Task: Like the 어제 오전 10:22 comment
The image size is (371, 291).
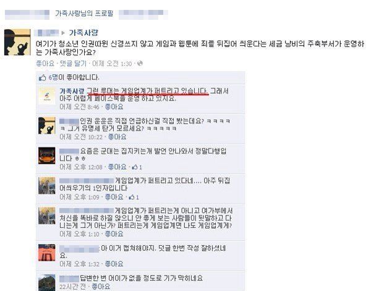Action: tap(117, 137)
